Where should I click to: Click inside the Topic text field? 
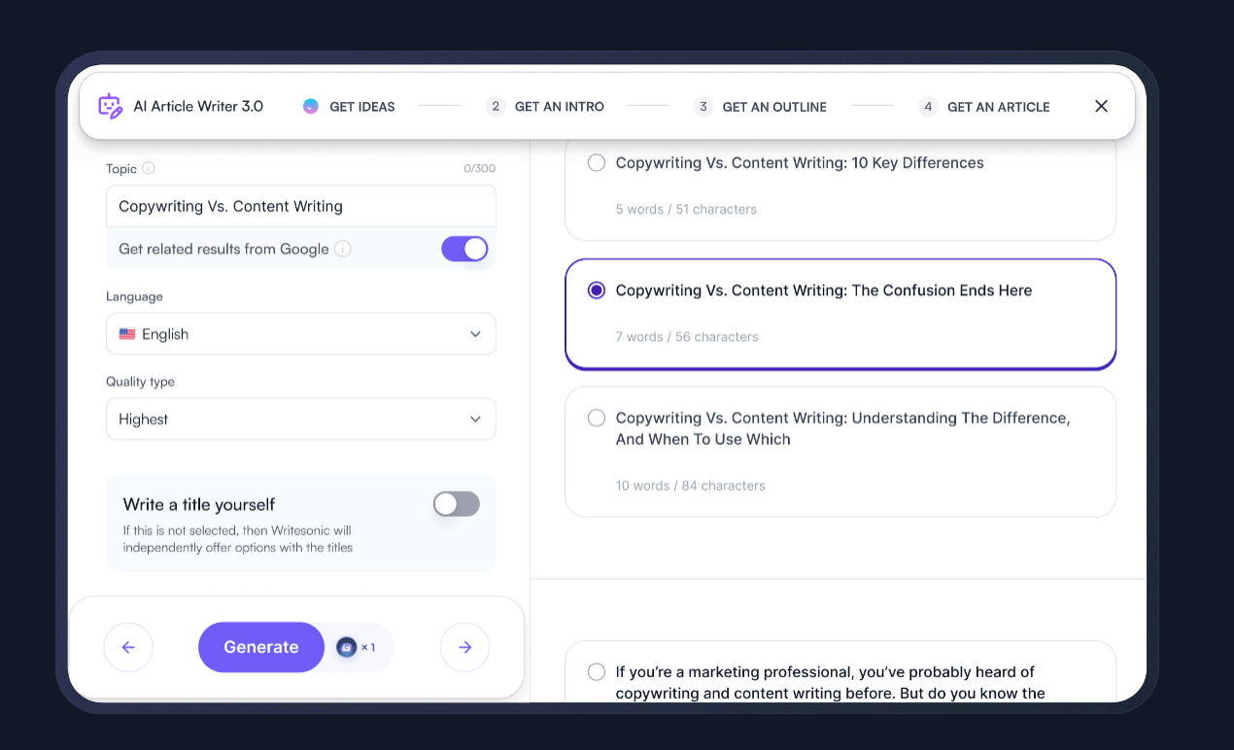click(x=301, y=206)
